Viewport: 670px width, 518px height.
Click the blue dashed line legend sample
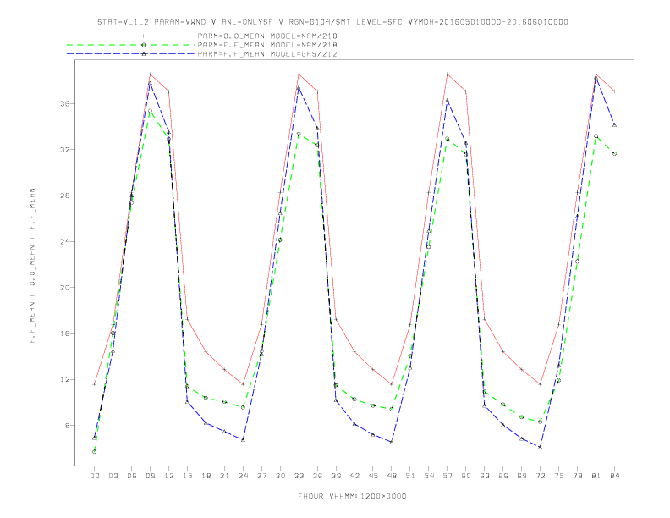tap(131, 54)
